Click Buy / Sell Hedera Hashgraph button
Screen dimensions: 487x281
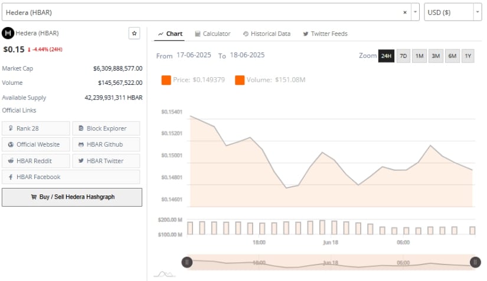pyautogui.click(x=72, y=197)
